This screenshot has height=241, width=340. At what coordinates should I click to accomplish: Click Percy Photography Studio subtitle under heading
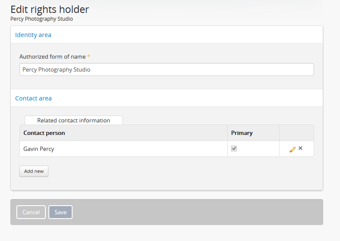coord(41,19)
